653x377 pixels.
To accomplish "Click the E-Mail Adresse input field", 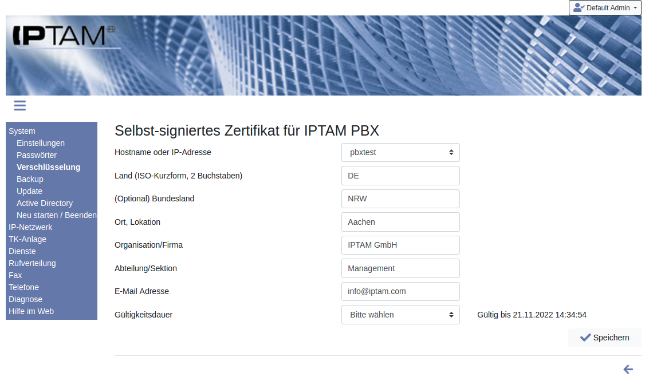I will [400, 291].
